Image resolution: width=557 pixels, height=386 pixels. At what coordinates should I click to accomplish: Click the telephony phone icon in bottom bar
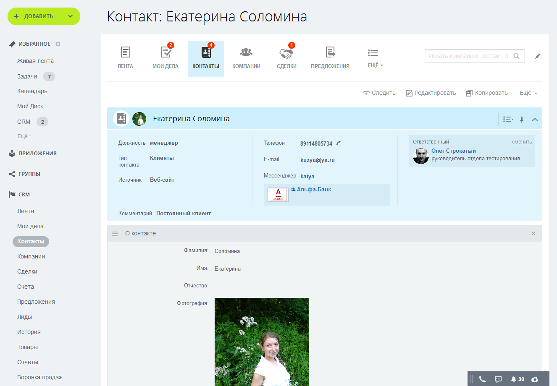(482, 379)
